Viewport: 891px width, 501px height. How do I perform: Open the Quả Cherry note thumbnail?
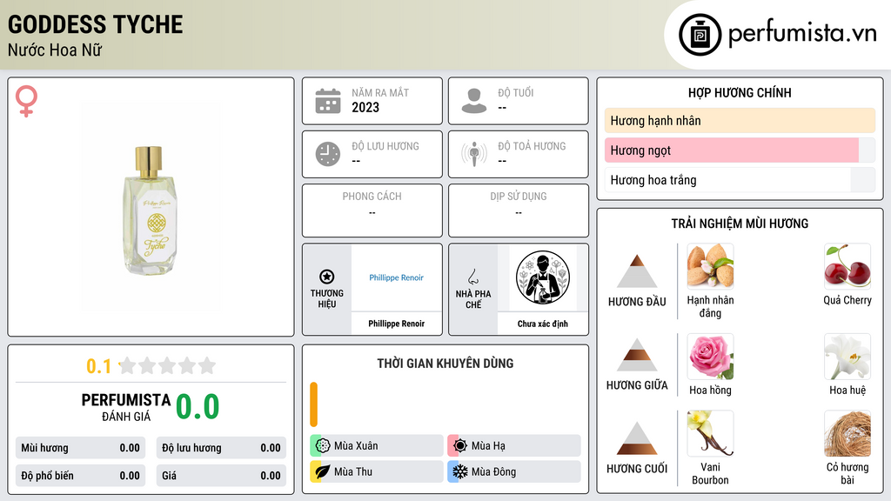847,266
